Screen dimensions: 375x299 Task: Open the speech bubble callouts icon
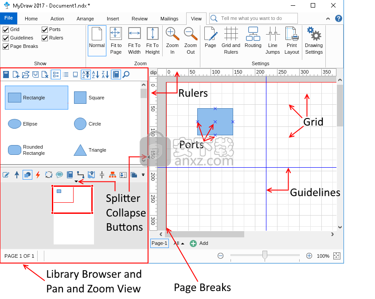tap(59, 175)
